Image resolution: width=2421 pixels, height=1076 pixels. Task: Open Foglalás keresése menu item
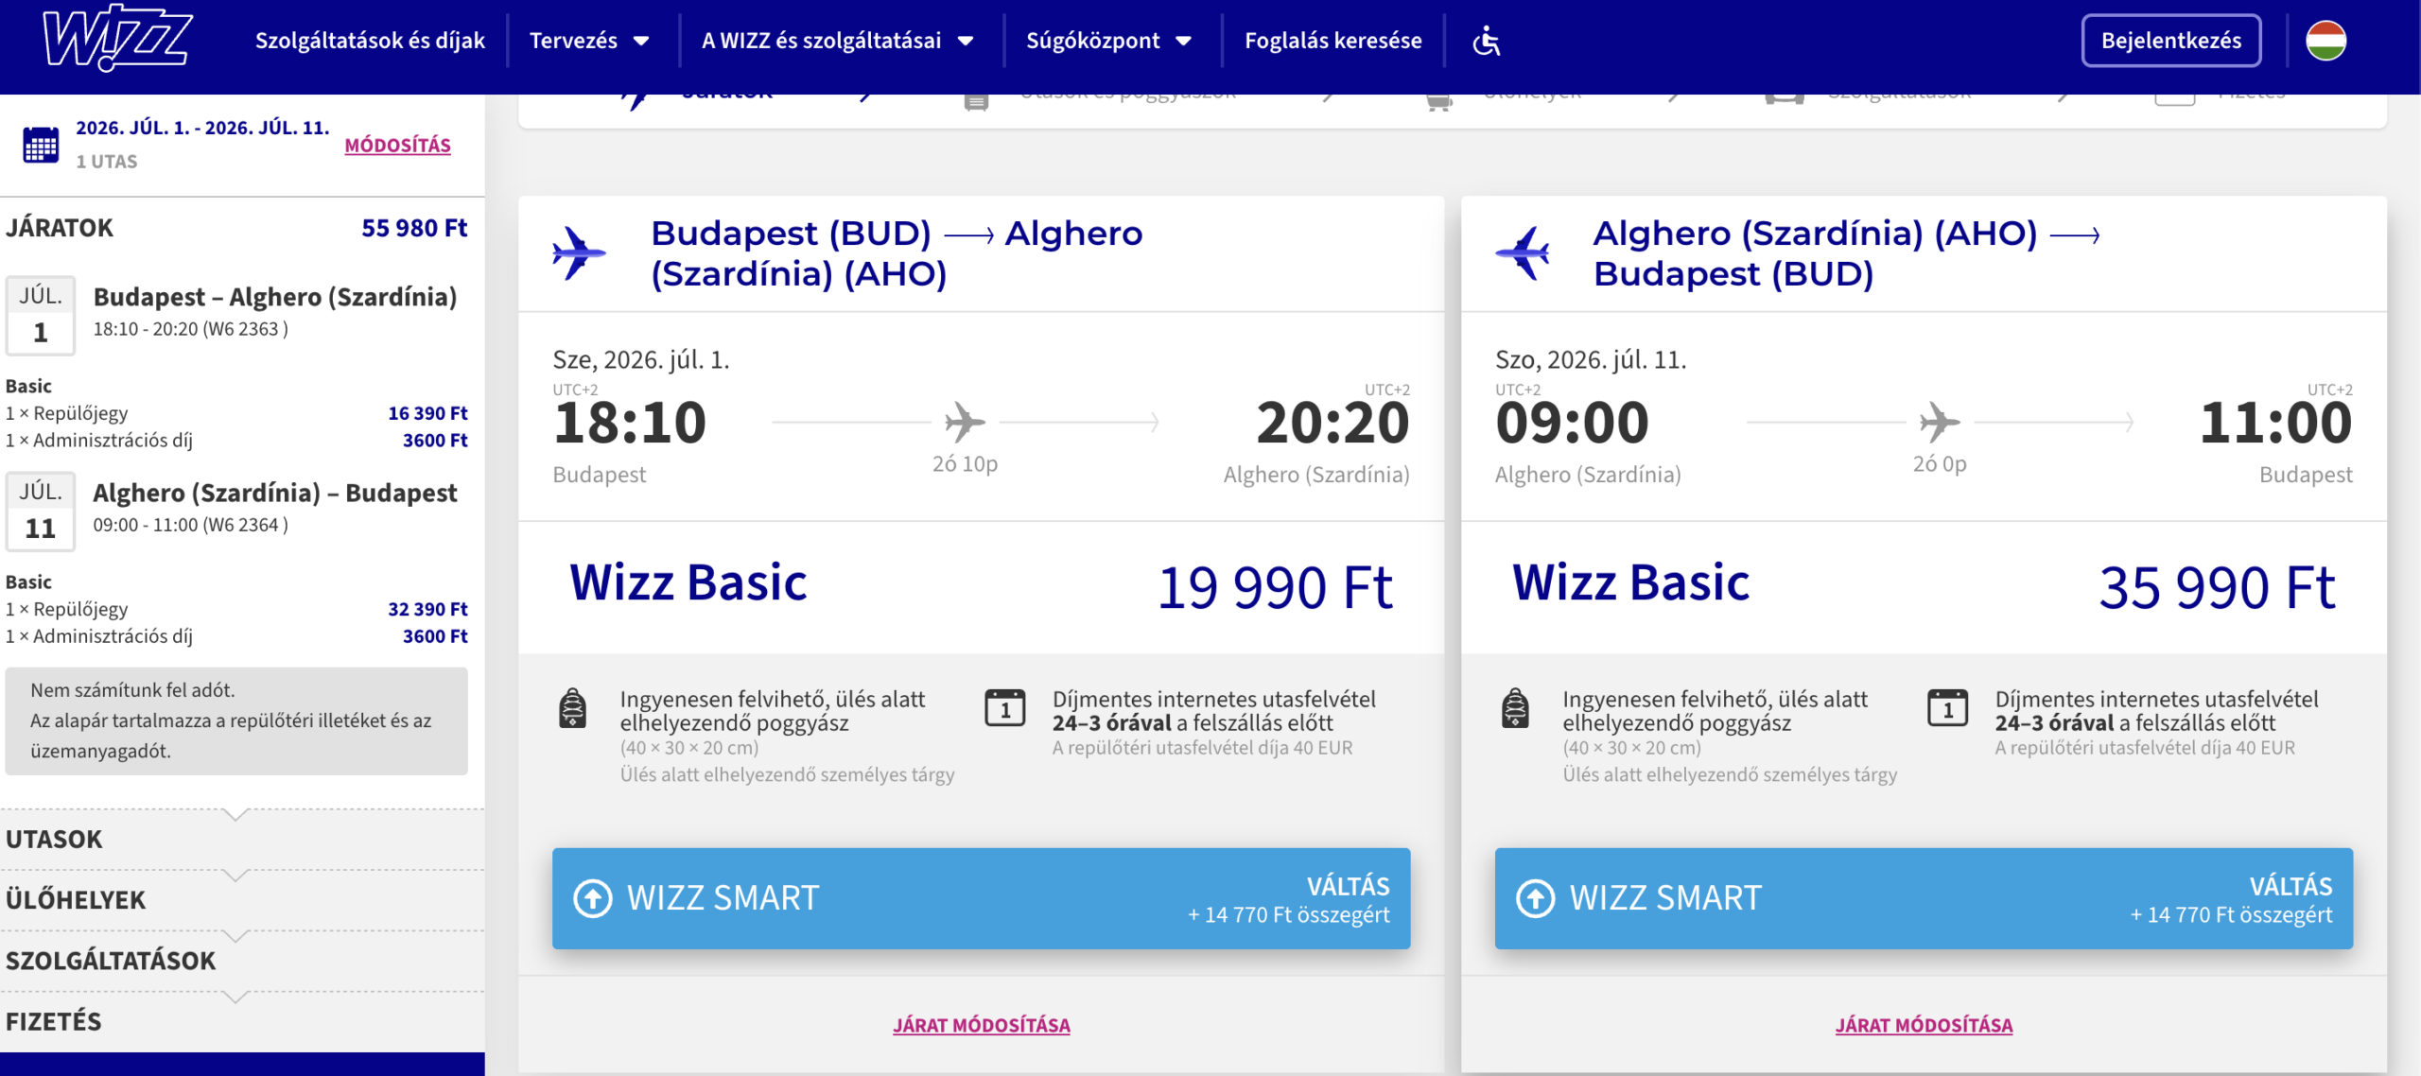[x=1333, y=42]
